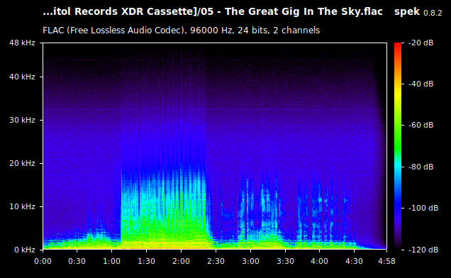Image resolution: width=451 pixels, height=278 pixels.
Task: Click the version number 0.8.2
Action: pyautogui.click(x=433, y=13)
